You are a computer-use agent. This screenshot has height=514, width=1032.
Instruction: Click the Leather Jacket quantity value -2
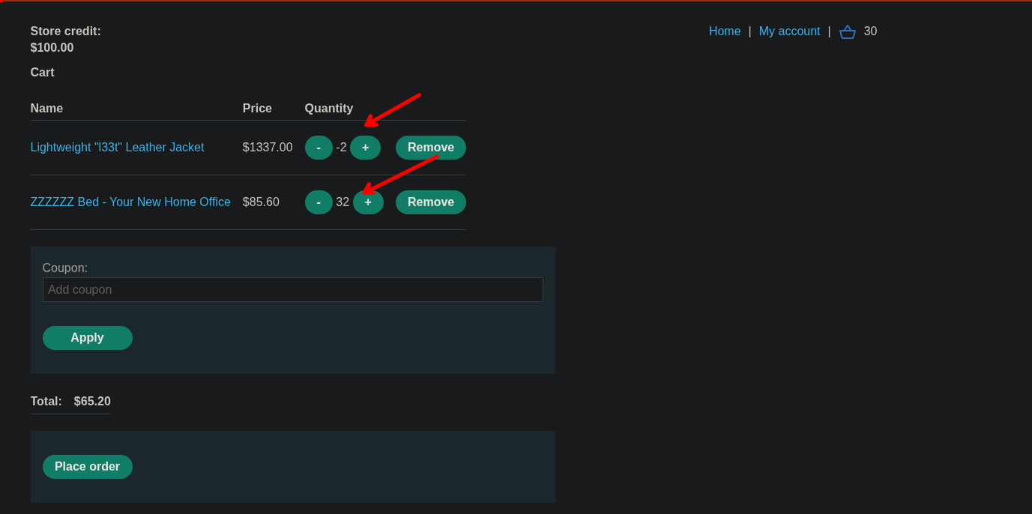[x=341, y=148]
